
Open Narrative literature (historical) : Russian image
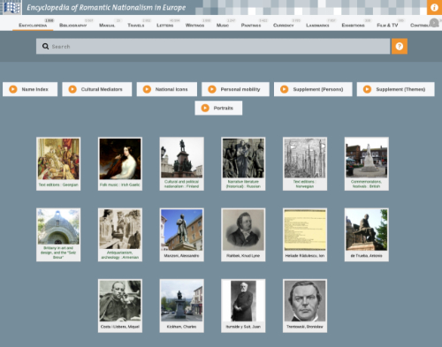(x=243, y=158)
